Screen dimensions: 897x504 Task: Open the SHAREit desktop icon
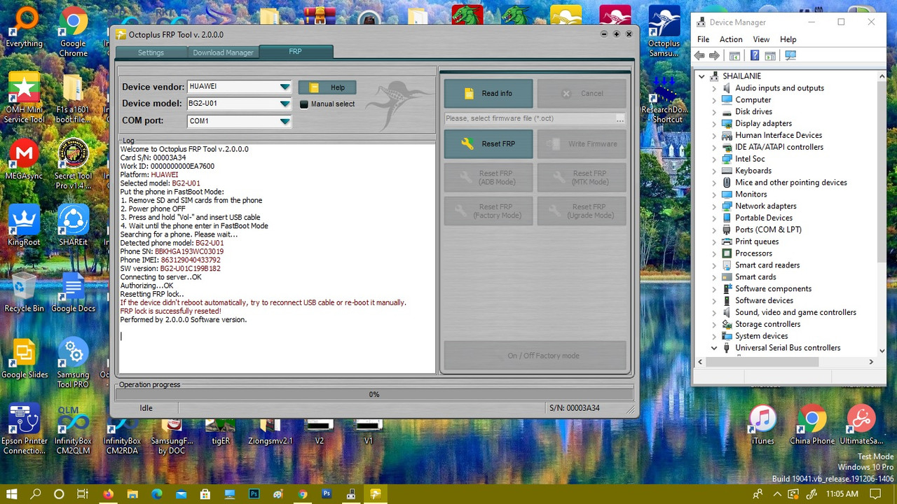pyautogui.click(x=73, y=225)
